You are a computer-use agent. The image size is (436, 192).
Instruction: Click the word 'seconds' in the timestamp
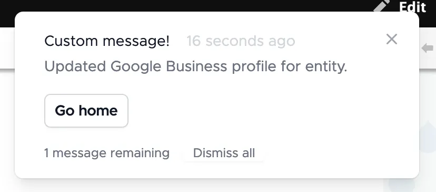pos(234,41)
